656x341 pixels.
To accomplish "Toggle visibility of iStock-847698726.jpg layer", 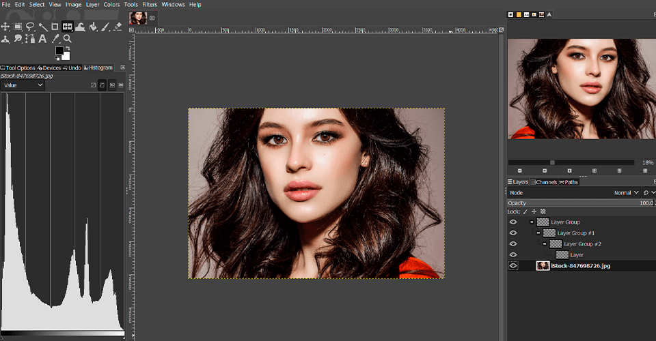I will click(x=513, y=265).
